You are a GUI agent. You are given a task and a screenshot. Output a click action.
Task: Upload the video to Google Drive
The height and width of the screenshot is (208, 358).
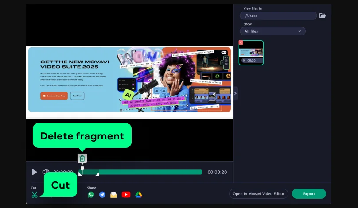(x=139, y=195)
